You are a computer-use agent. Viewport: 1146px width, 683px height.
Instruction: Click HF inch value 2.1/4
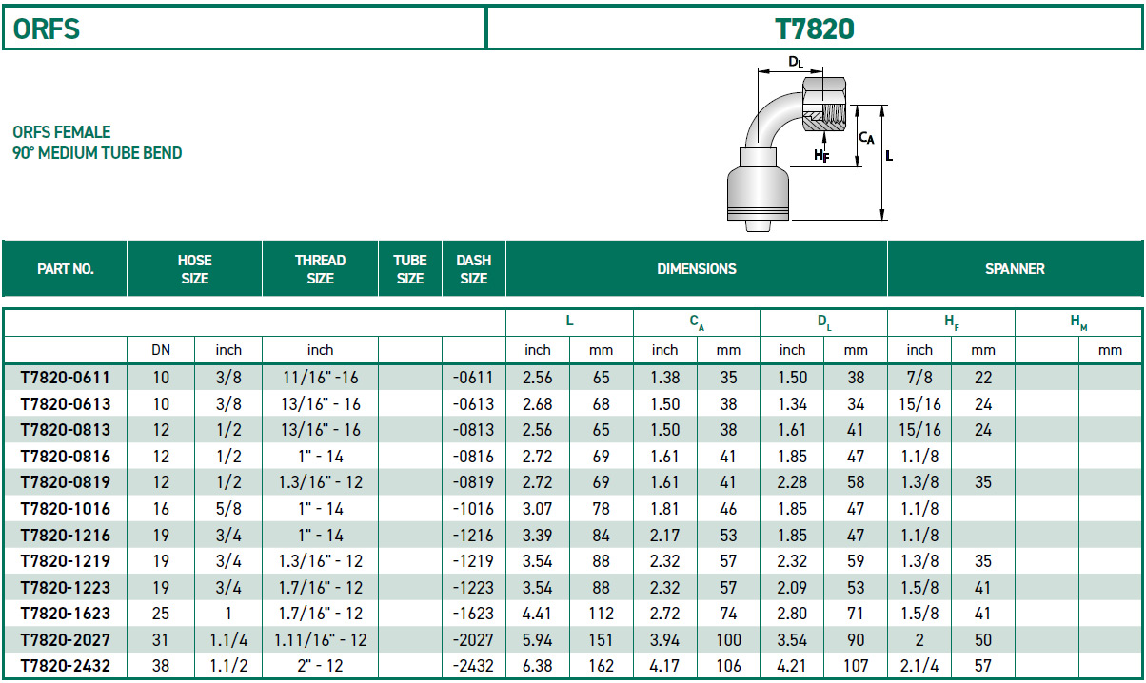919,666
